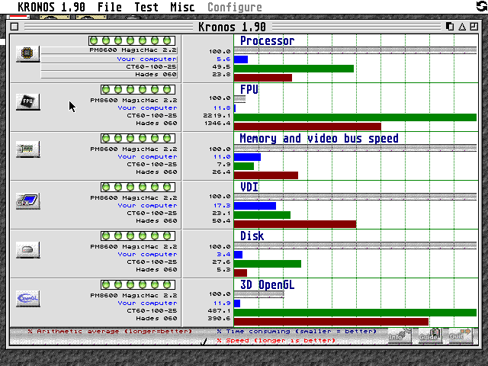This screenshot has height=366, width=488.
Task: Click the green CT60 bar in Processor chart
Action: pyautogui.click(x=294, y=69)
